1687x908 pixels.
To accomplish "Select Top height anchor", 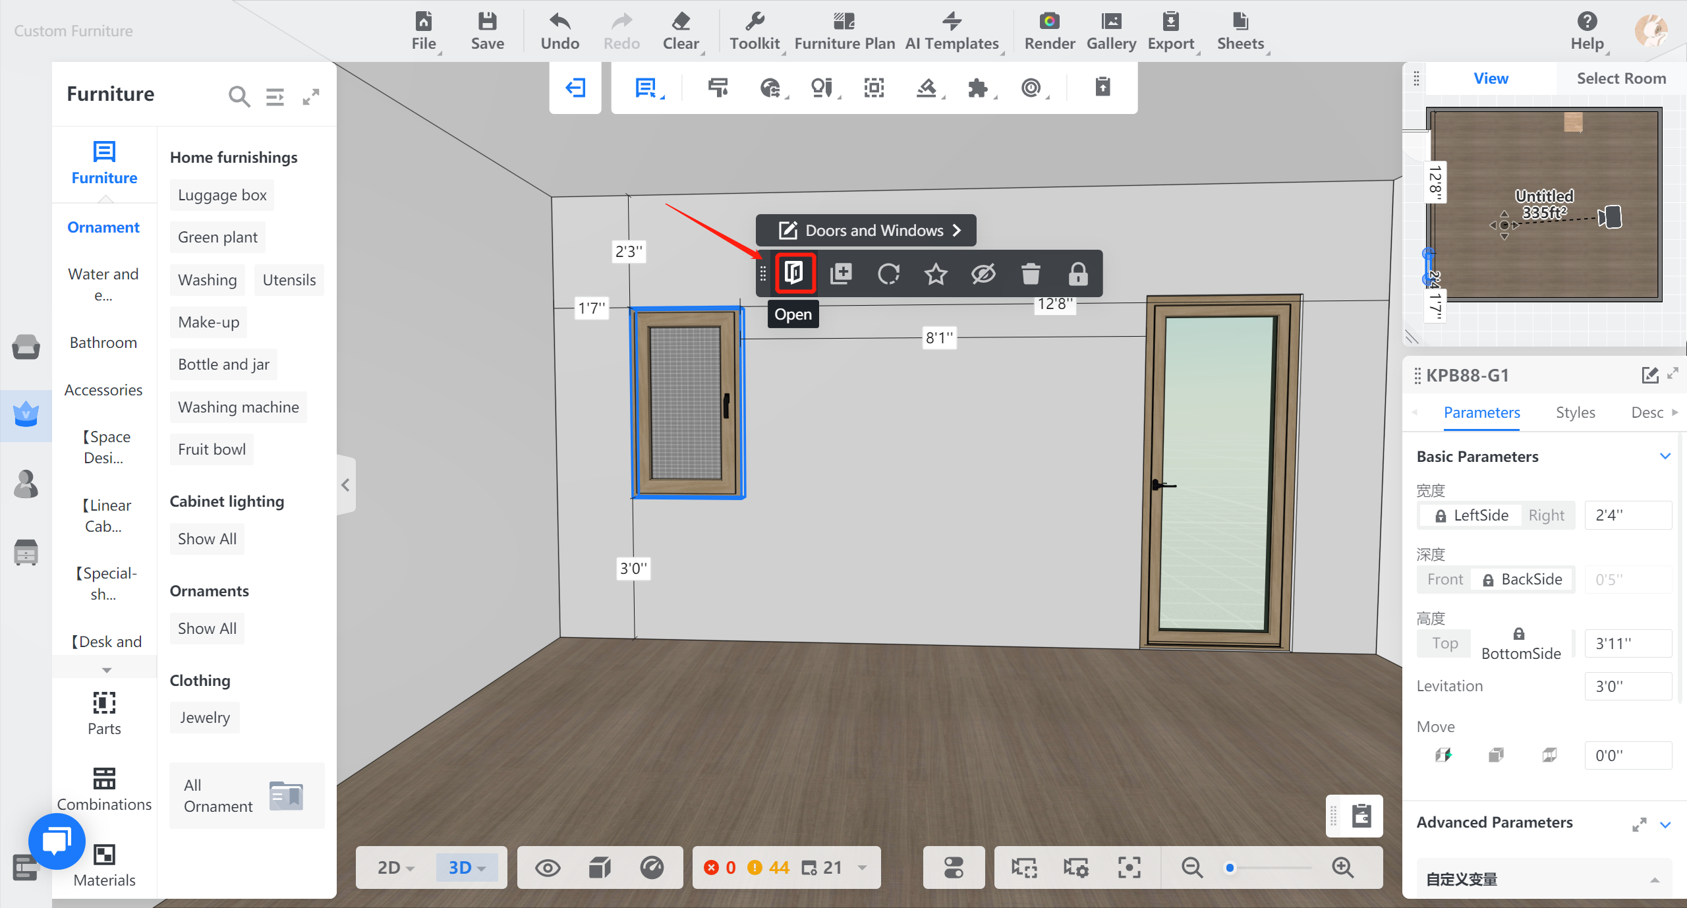I will tap(1444, 643).
